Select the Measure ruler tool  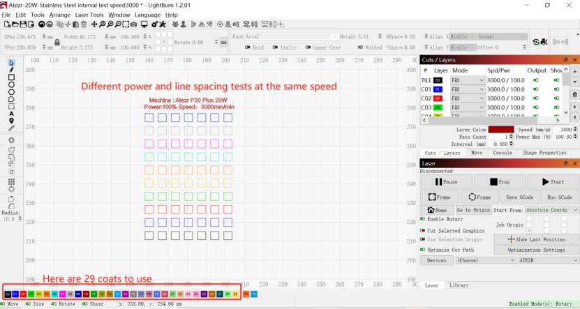click(x=11, y=128)
